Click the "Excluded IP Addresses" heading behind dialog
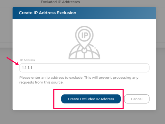This screenshot has width=165, height=124. (x=60, y=2)
